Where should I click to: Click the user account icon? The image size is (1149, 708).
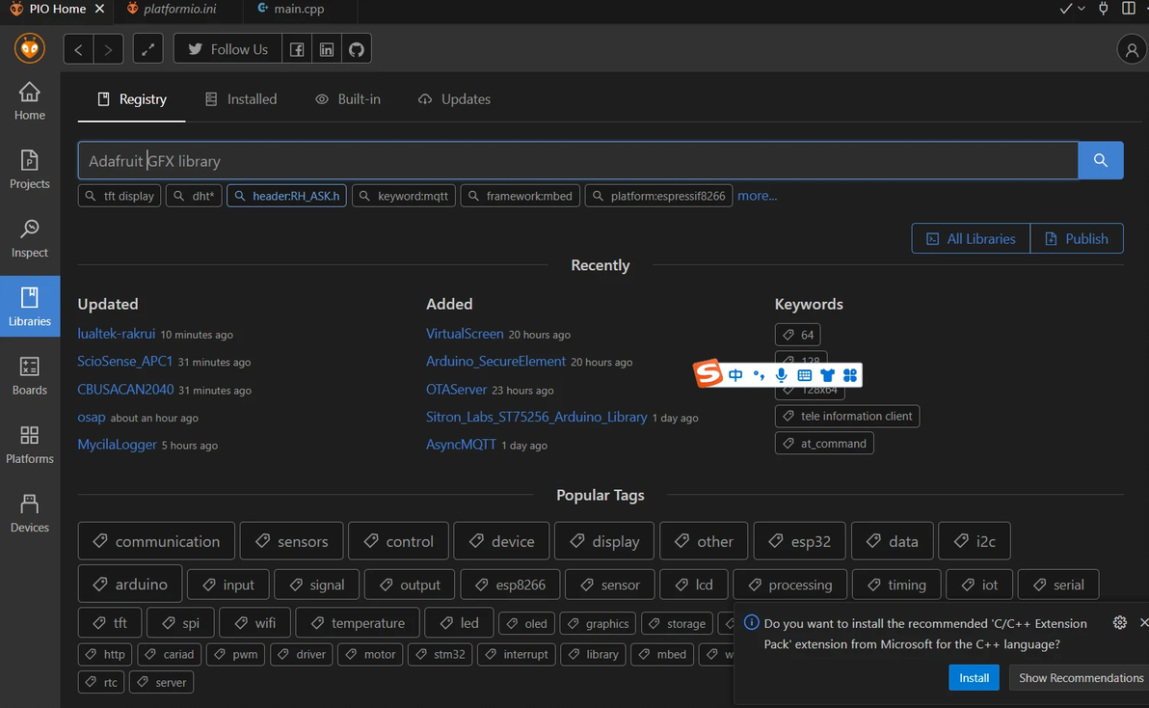coord(1132,49)
